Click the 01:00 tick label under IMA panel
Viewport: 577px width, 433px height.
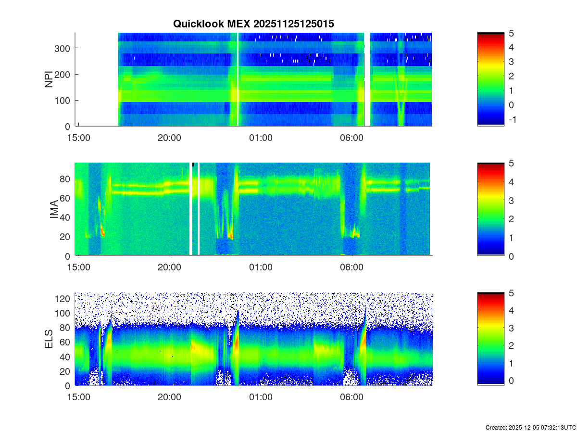pos(261,268)
